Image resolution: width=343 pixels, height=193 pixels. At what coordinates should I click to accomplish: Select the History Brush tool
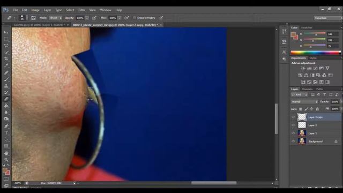click(6, 92)
